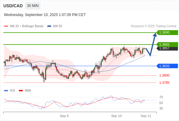Click the red 9MA legend swatch
Screen dimensions: 179x121
(x=21, y=91)
